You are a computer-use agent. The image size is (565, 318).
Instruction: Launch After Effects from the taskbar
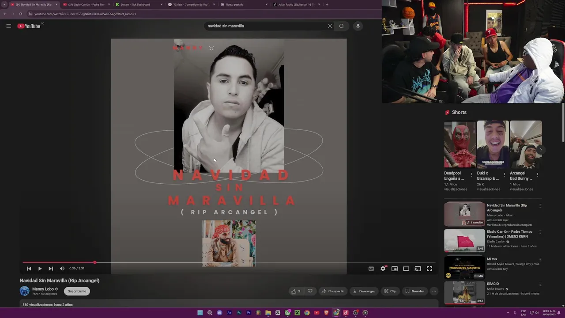pyautogui.click(x=229, y=313)
